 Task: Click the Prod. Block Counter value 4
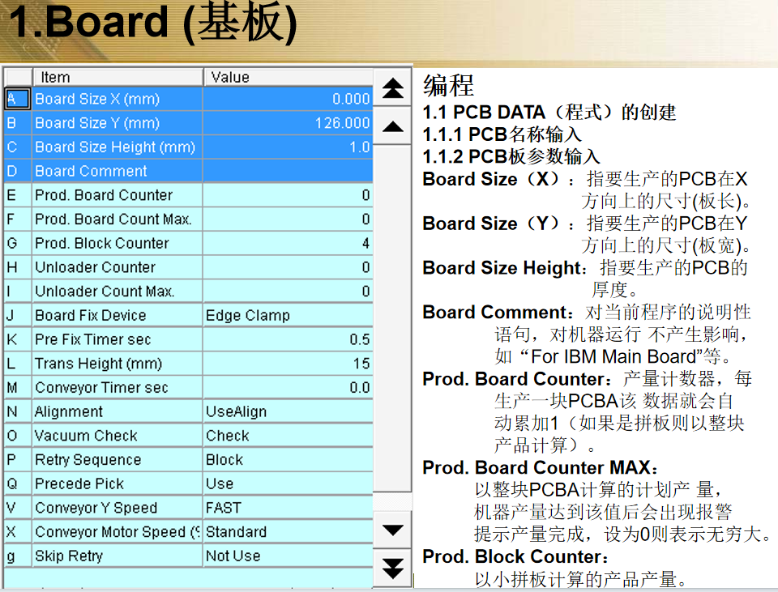pos(288,244)
